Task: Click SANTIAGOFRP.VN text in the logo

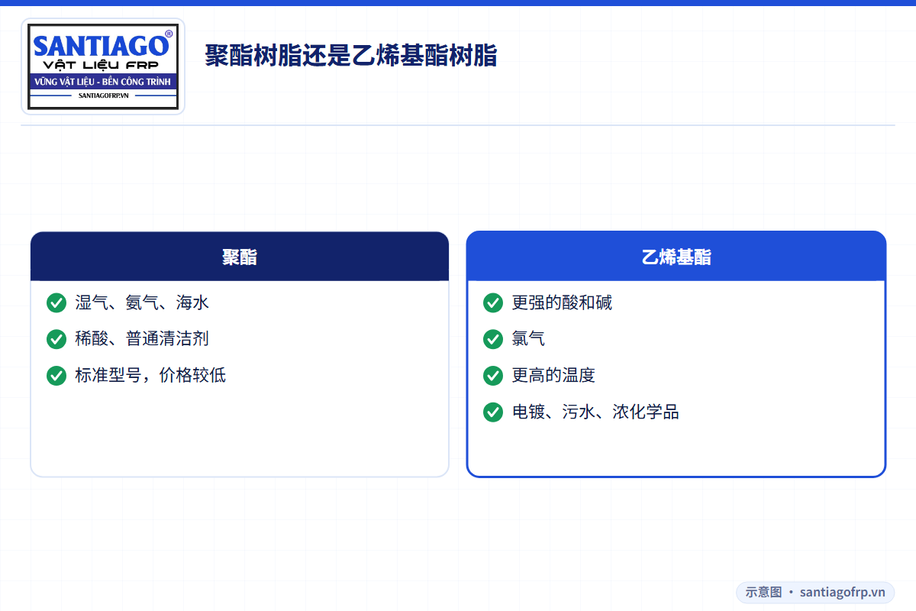Action: [103, 95]
